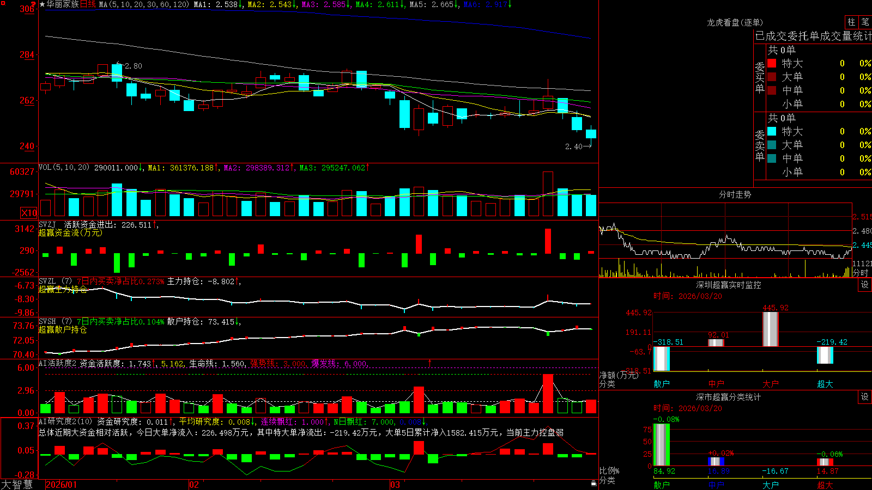This screenshot has height=490, width=872.
Task: Click the 分时走势 panel title
Action: click(x=735, y=194)
